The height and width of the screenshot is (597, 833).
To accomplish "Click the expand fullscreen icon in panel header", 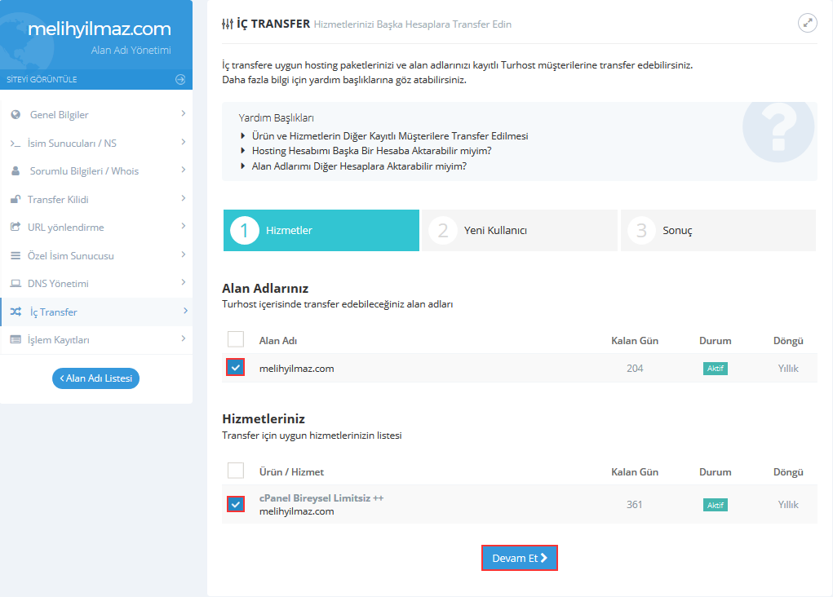I will [x=807, y=23].
